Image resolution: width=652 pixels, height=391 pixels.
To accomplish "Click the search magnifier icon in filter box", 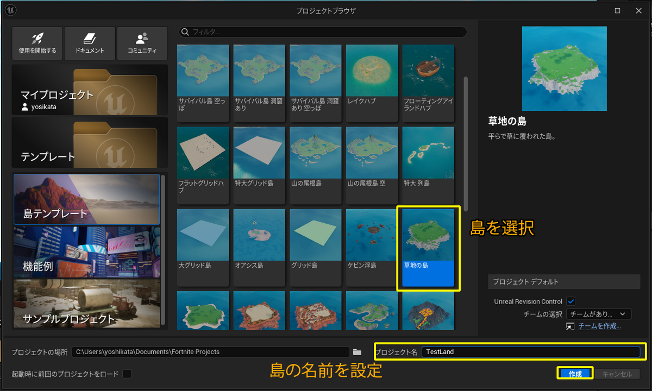I will click(x=185, y=31).
